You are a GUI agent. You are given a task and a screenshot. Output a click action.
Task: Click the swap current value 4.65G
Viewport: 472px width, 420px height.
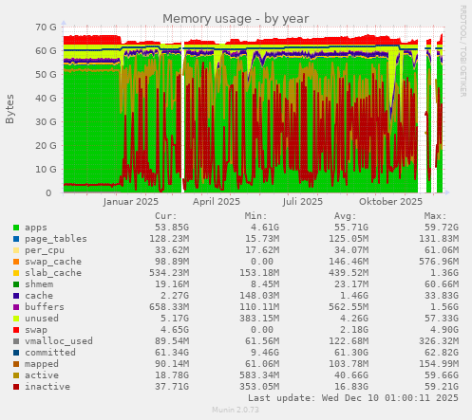[x=175, y=330]
